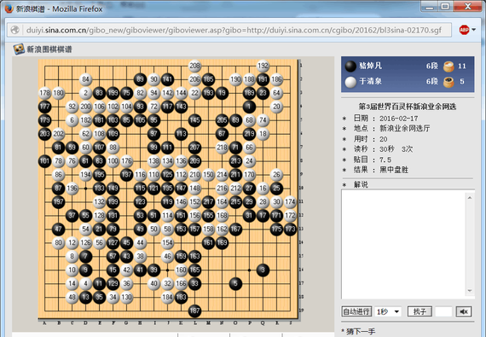This screenshot has height=337, width=486.
Task: Click black stone number 5
Action: click(x=235, y=283)
